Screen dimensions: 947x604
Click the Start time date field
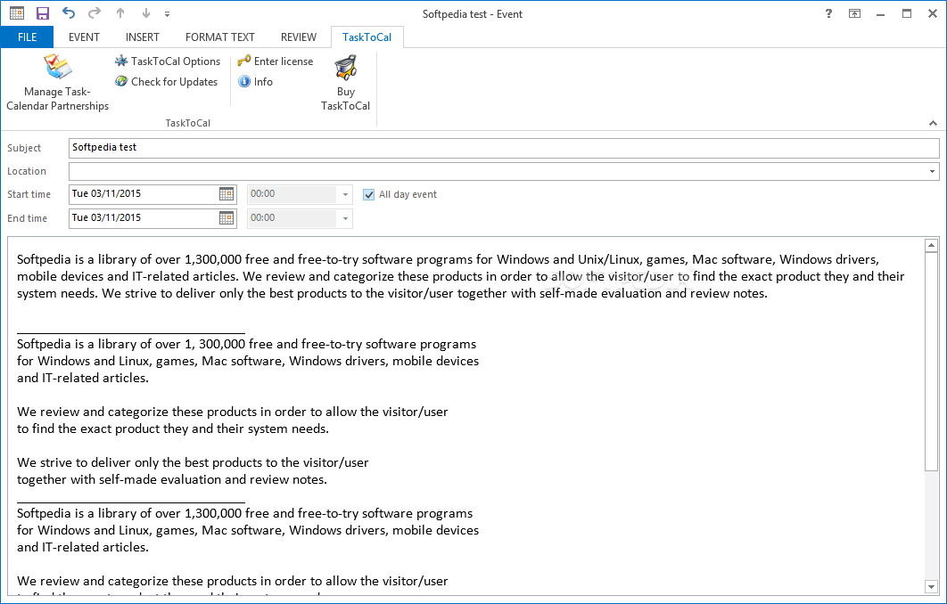(144, 193)
